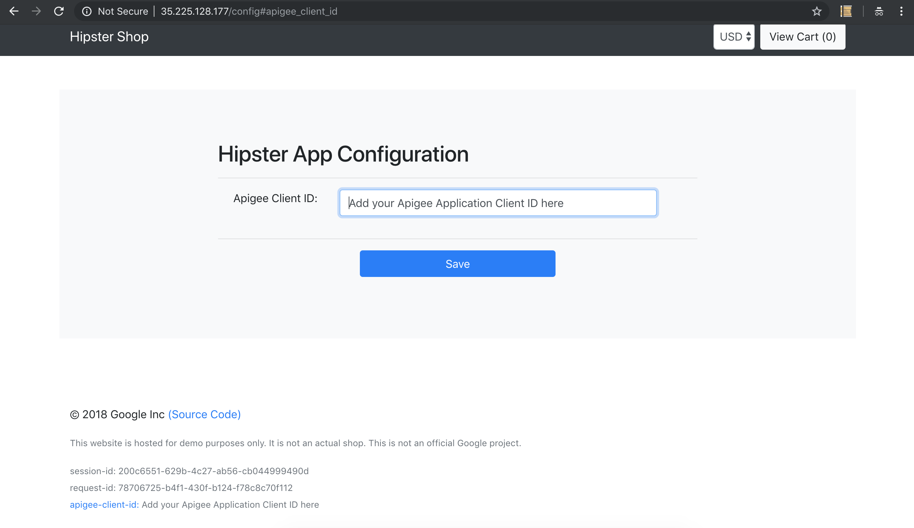Image resolution: width=914 pixels, height=528 pixels.
Task: Reload the page with refresh icon
Action: tap(59, 11)
